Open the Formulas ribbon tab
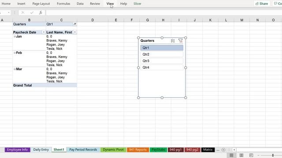Image resolution: width=282 pixels, height=158 pixels. coord(63,4)
